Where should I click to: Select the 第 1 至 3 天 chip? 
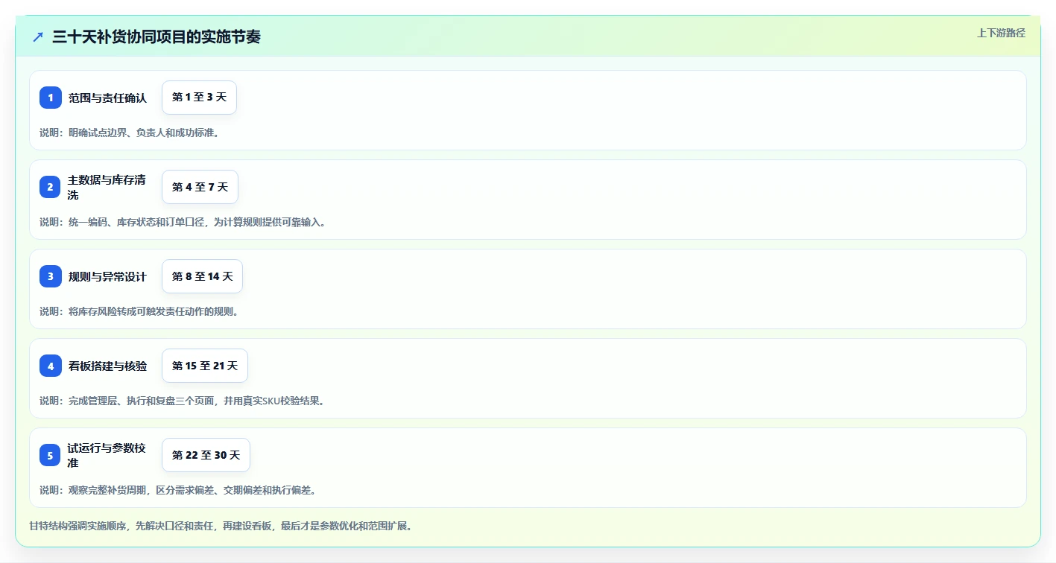pos(199,98)
